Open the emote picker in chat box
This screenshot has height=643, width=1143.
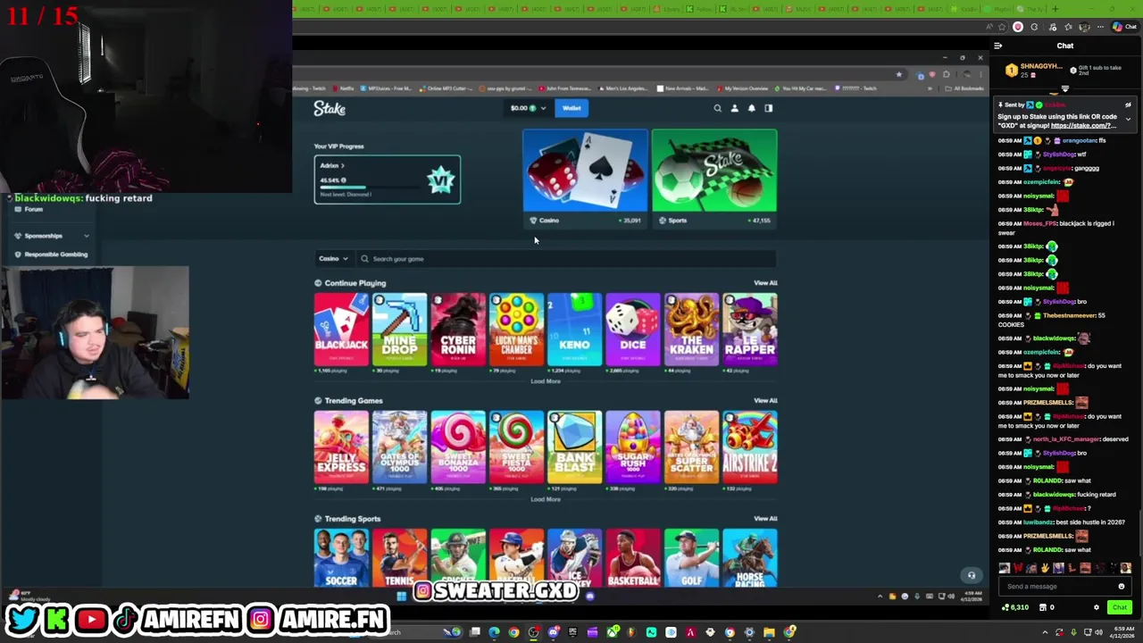point(1122,587)
